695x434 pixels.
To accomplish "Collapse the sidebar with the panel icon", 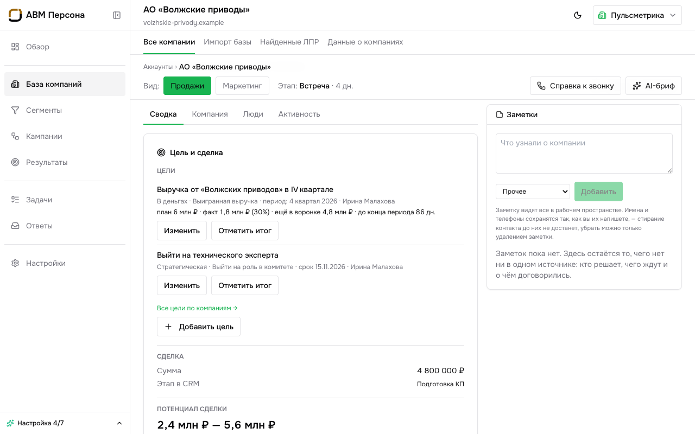I will 117,15.
